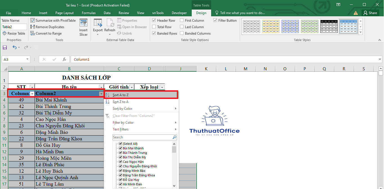Open the Column1 filter dropdown arrow

pyautogui.click(x=32, y=94)
